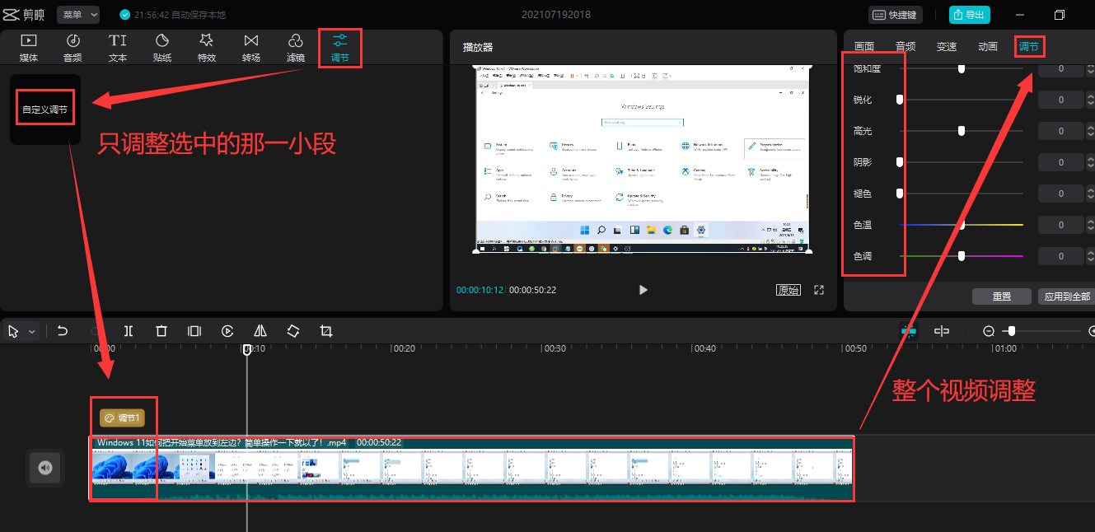Open the 特效 effects panel

pyautogui.click(x=207, y=48)
